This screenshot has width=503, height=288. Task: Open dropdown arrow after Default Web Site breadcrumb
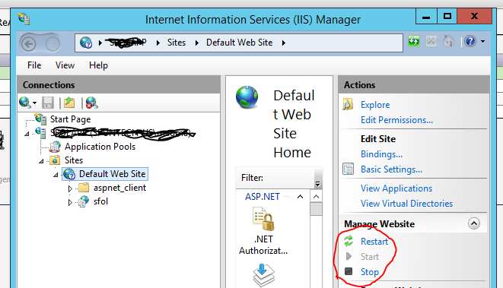(284, 43)
